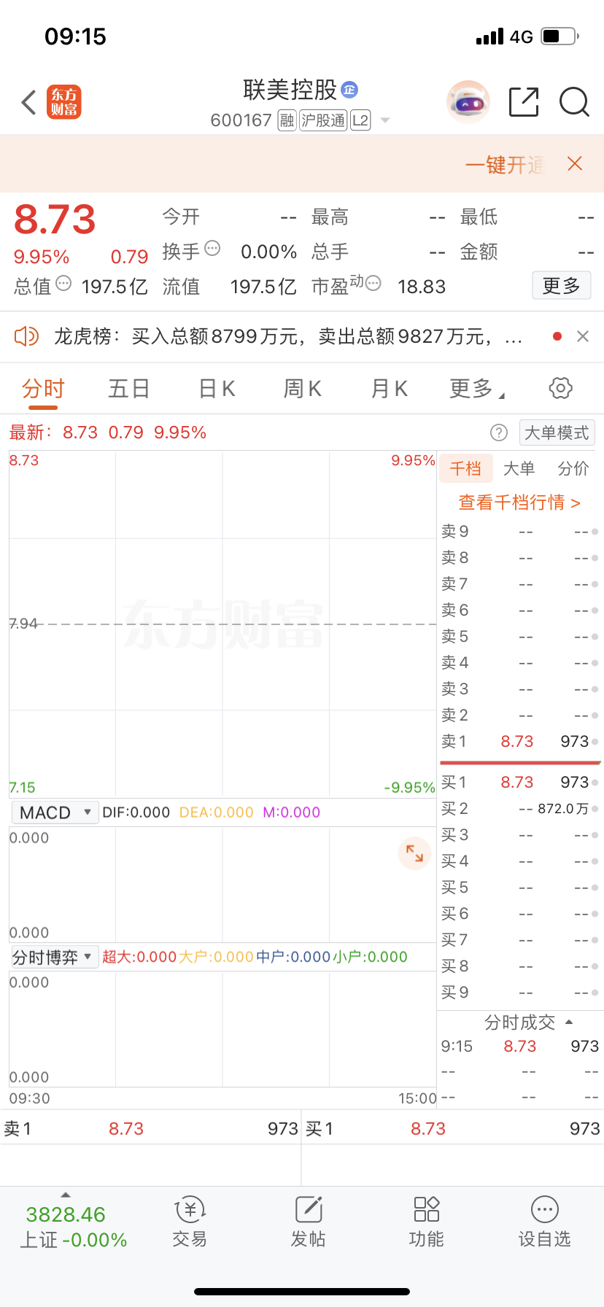Tap the bottom 卖1 8.73 quote bar
Image resolution: width=604 pixels, height=1307 pixels.
coord(151,1129)
